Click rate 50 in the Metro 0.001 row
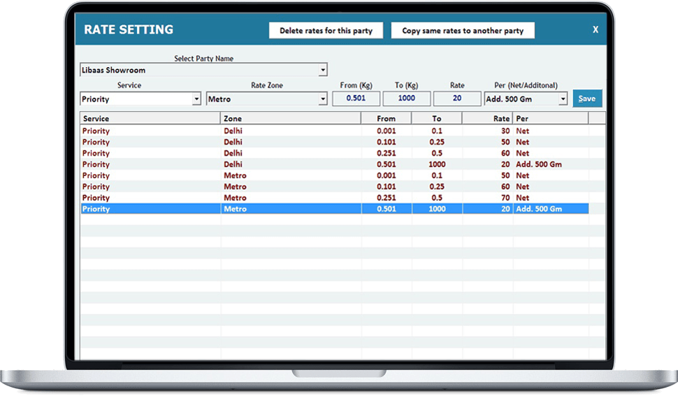Image resolution: width=678 pixels, height=396 pixels. [505, 176]
